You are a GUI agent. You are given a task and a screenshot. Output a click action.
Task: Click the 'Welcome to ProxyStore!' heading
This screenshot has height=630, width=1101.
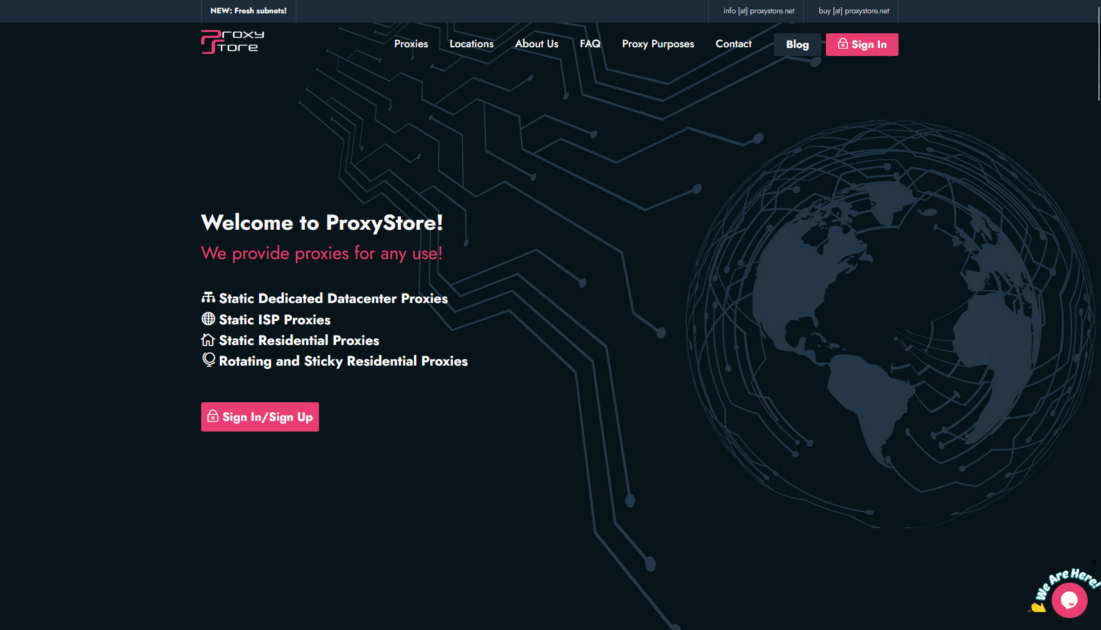[x=322, y=222]
